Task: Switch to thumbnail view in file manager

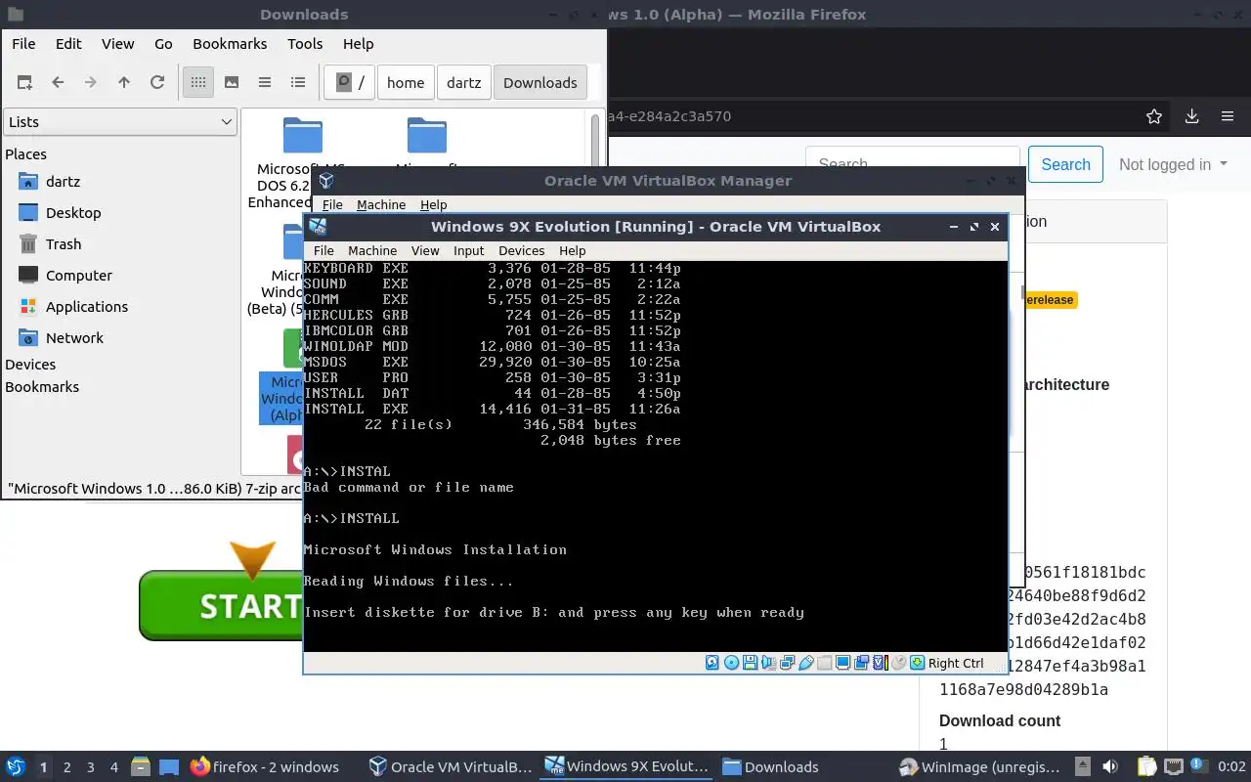Action: [x=232, y=82]
